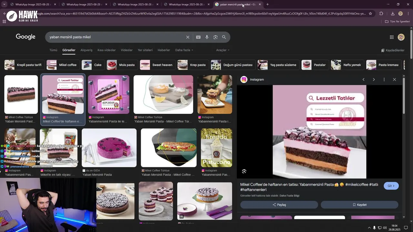The width and height of the screenshot is (413, 232).
Task: Click the Paylaş share button
Action: click(279, 205)
